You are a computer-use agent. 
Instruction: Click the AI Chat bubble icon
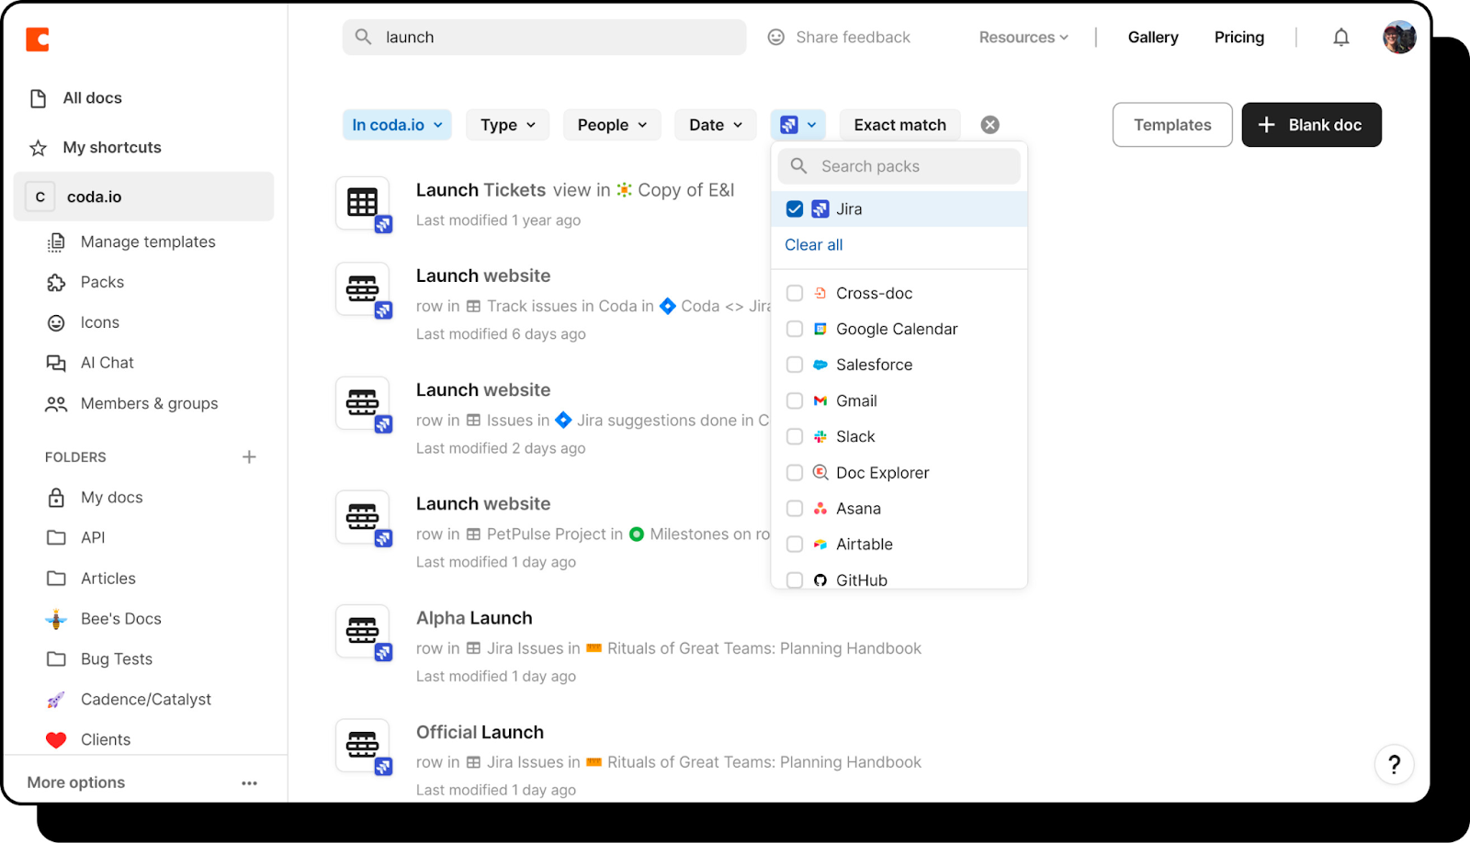[56, 364]
